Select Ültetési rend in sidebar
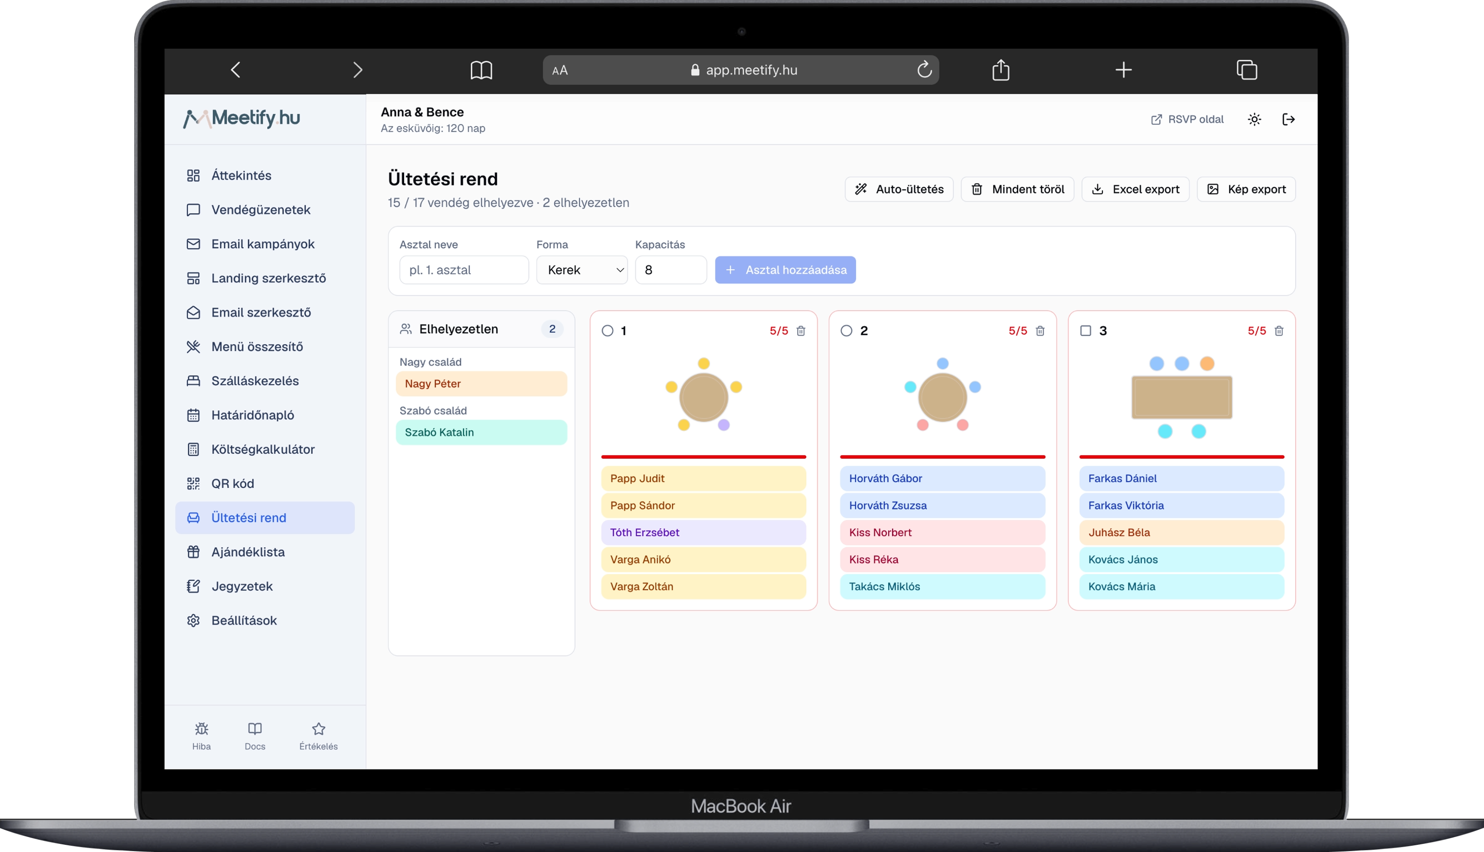 point(265,518)
